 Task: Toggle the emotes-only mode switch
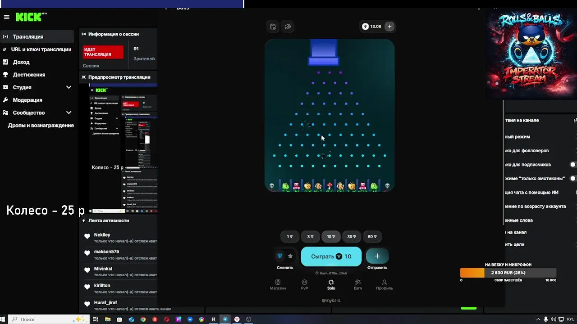pos(573,179)
